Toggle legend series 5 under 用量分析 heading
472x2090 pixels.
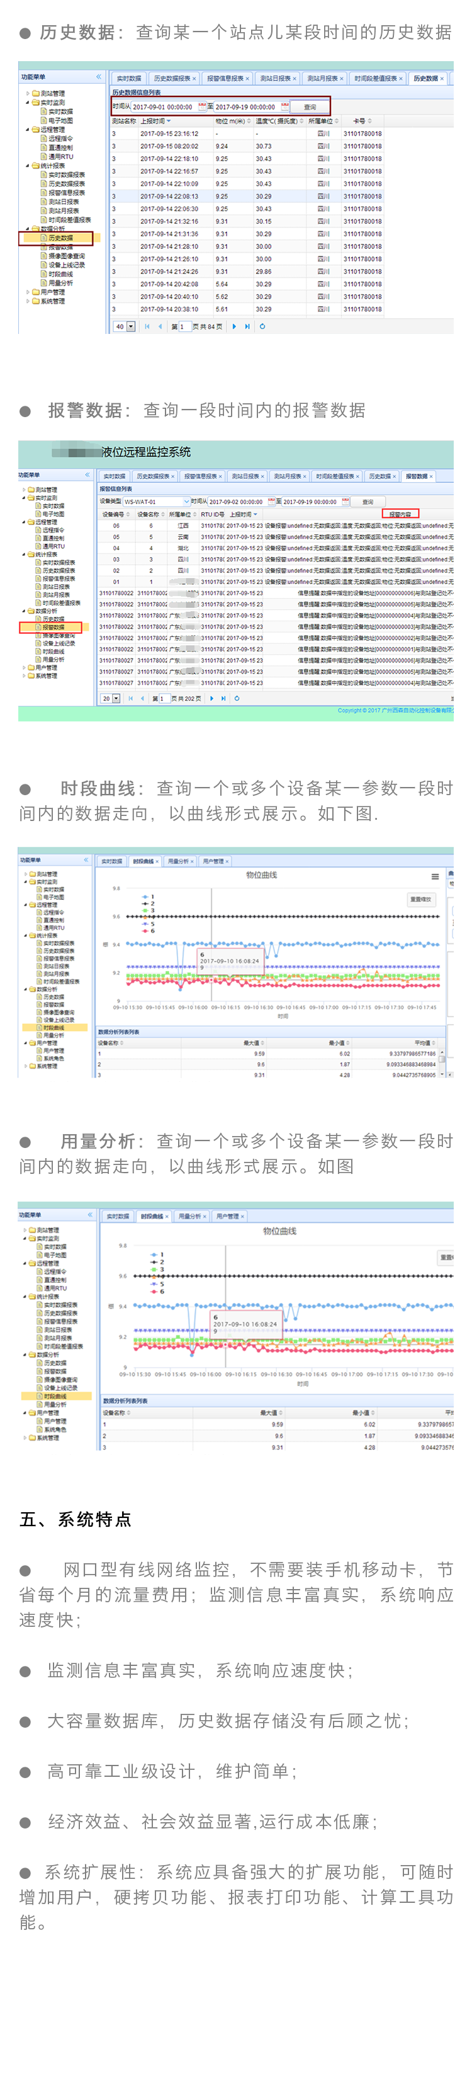tap(157, 1284)
